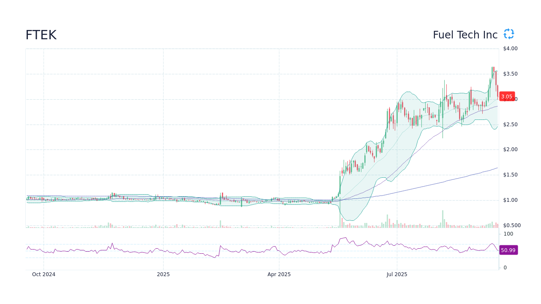Expand the Oct 2024 time period
This screenshot has height=304, width=541.
point(44,274)
